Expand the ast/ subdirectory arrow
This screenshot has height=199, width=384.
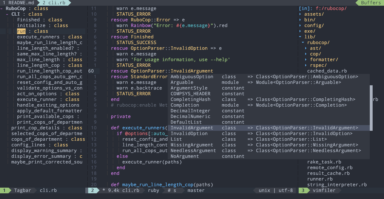(306, 48)
